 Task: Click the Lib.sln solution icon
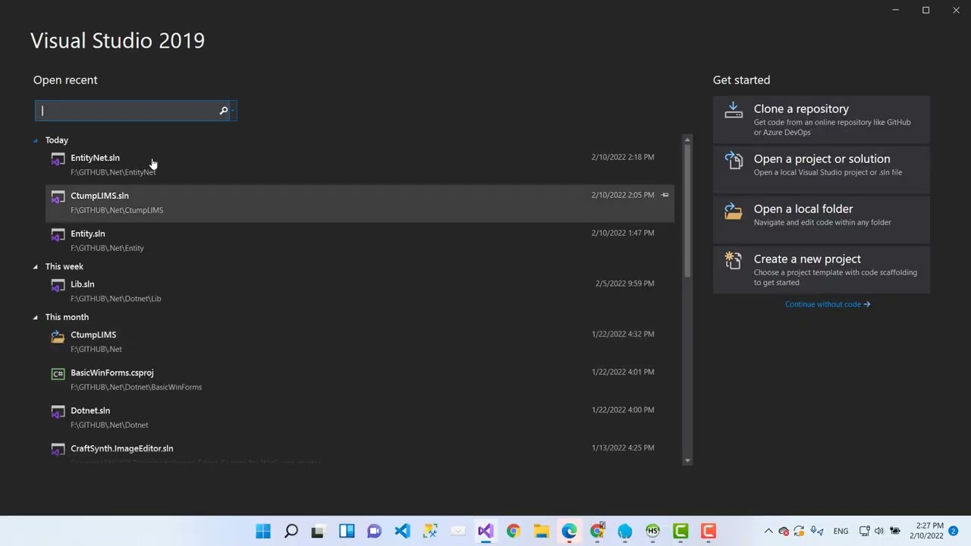(58, 286)
